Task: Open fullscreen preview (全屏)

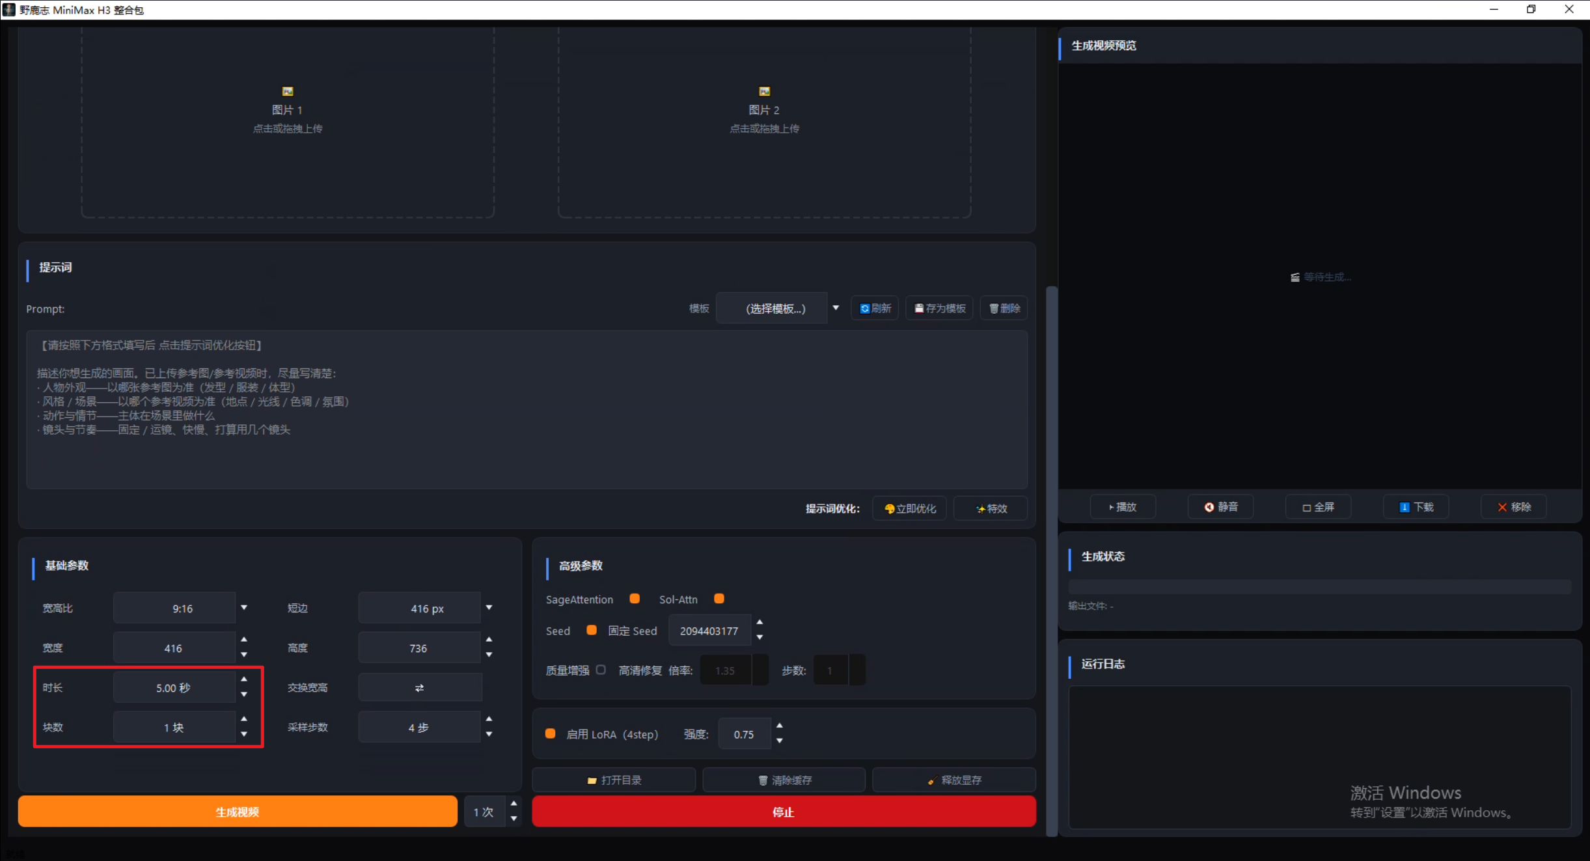Action: pyautogui.click(x=1318, y=507)
